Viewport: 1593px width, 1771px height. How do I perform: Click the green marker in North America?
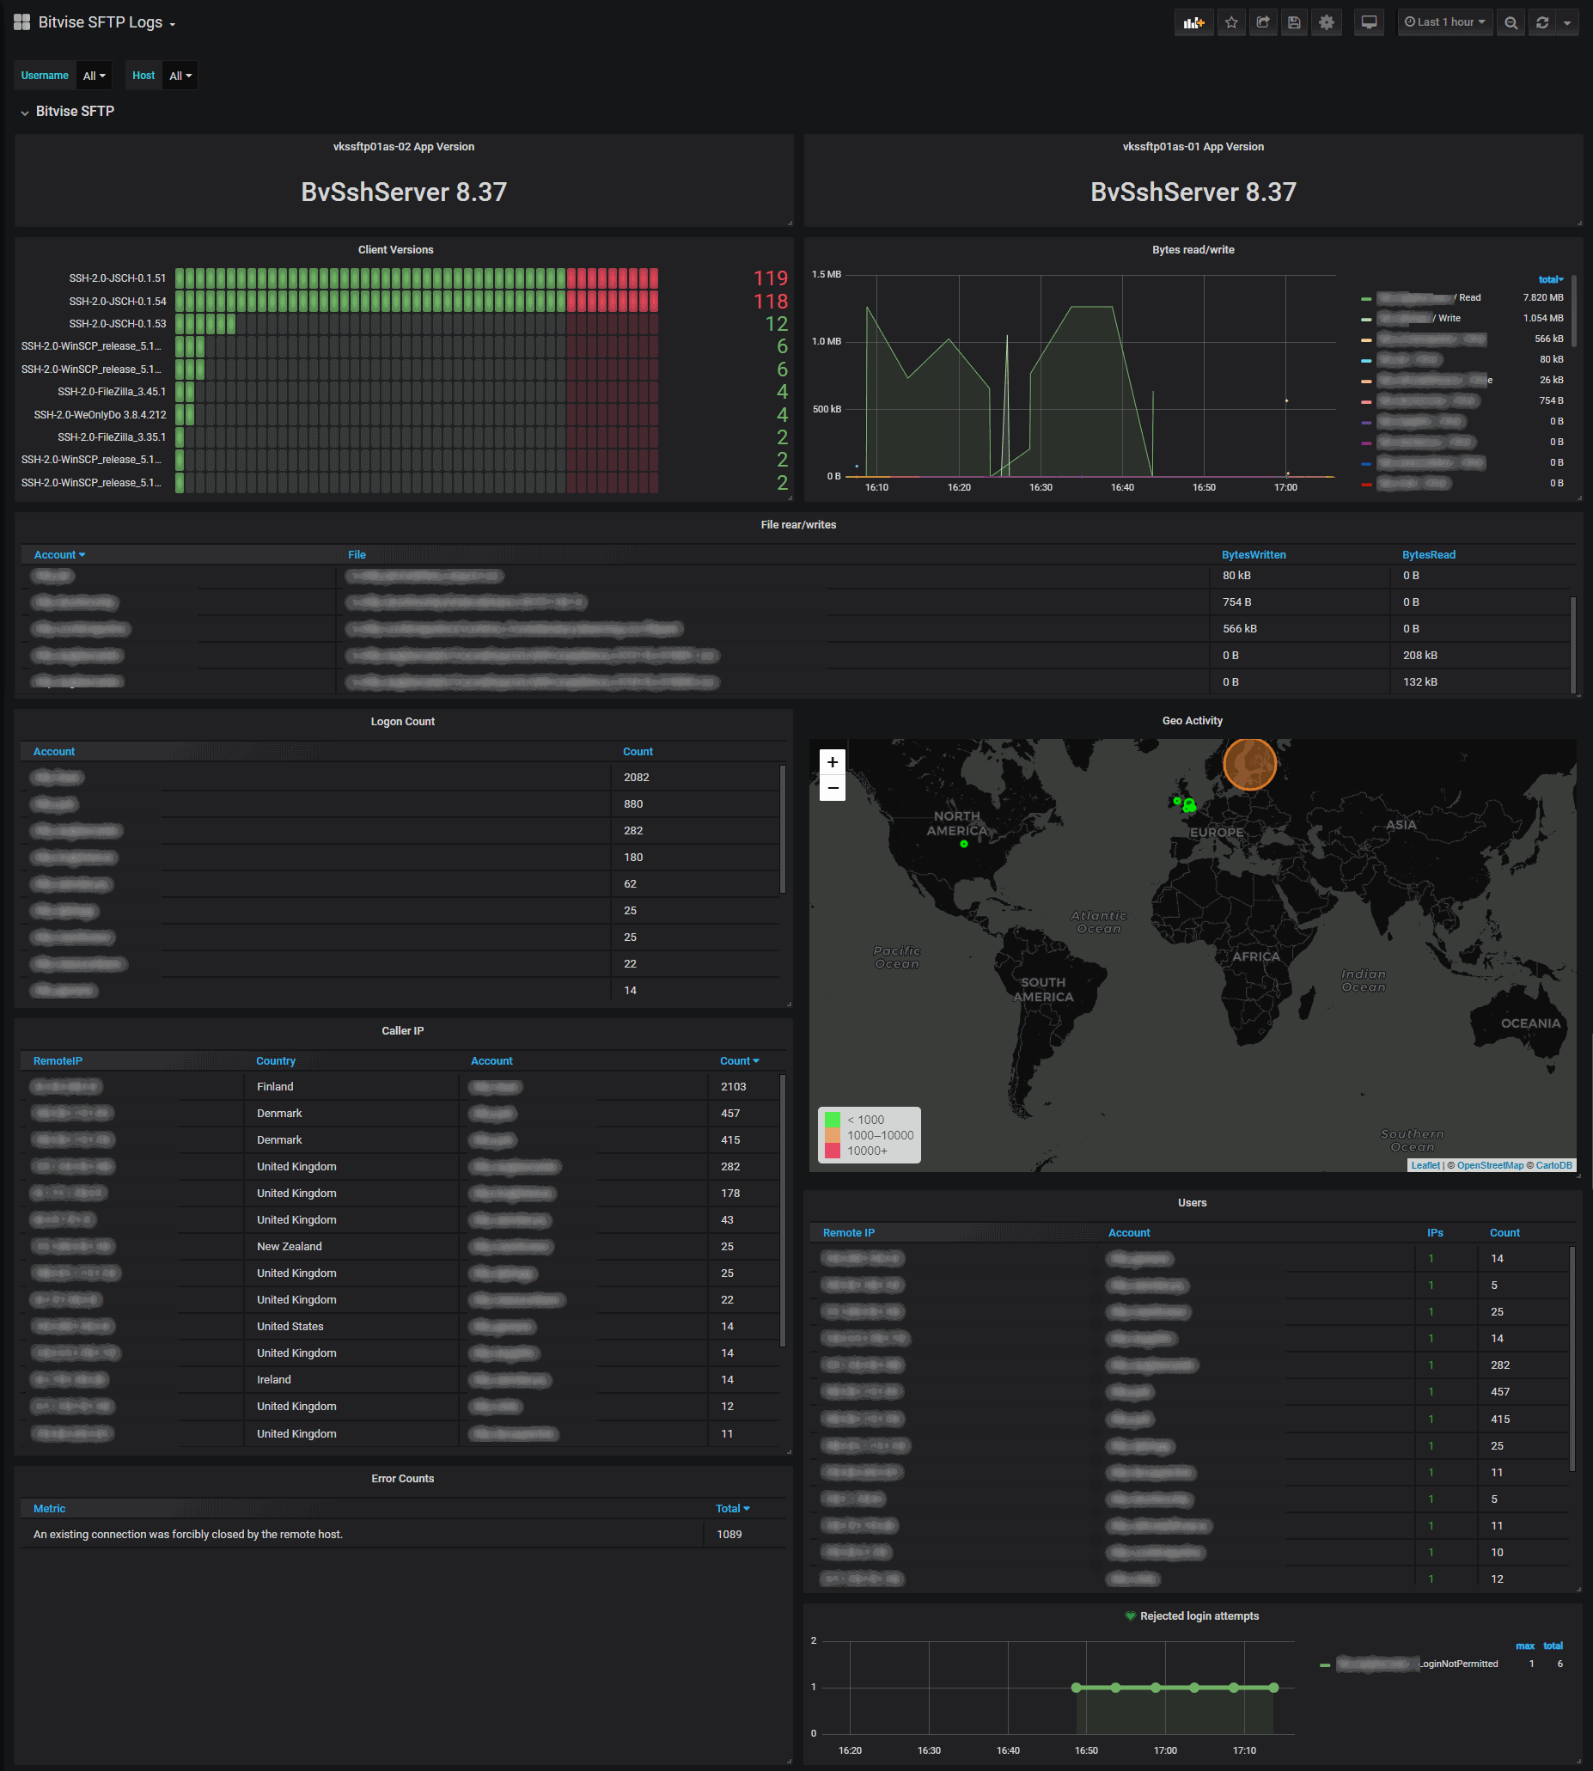pyautogui.click(x=964, y=844)
